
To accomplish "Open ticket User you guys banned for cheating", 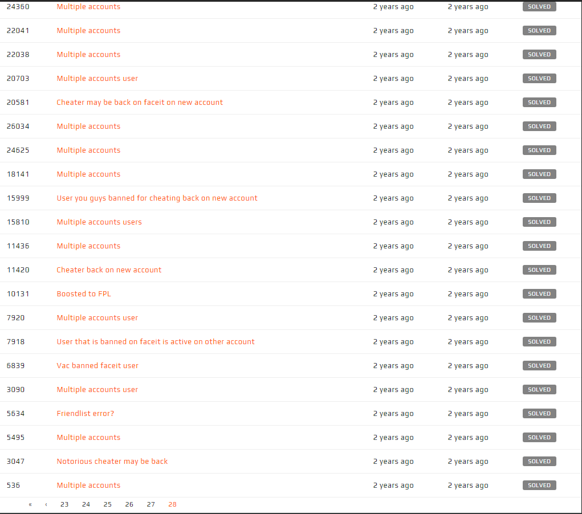I will tap(156, 198).
